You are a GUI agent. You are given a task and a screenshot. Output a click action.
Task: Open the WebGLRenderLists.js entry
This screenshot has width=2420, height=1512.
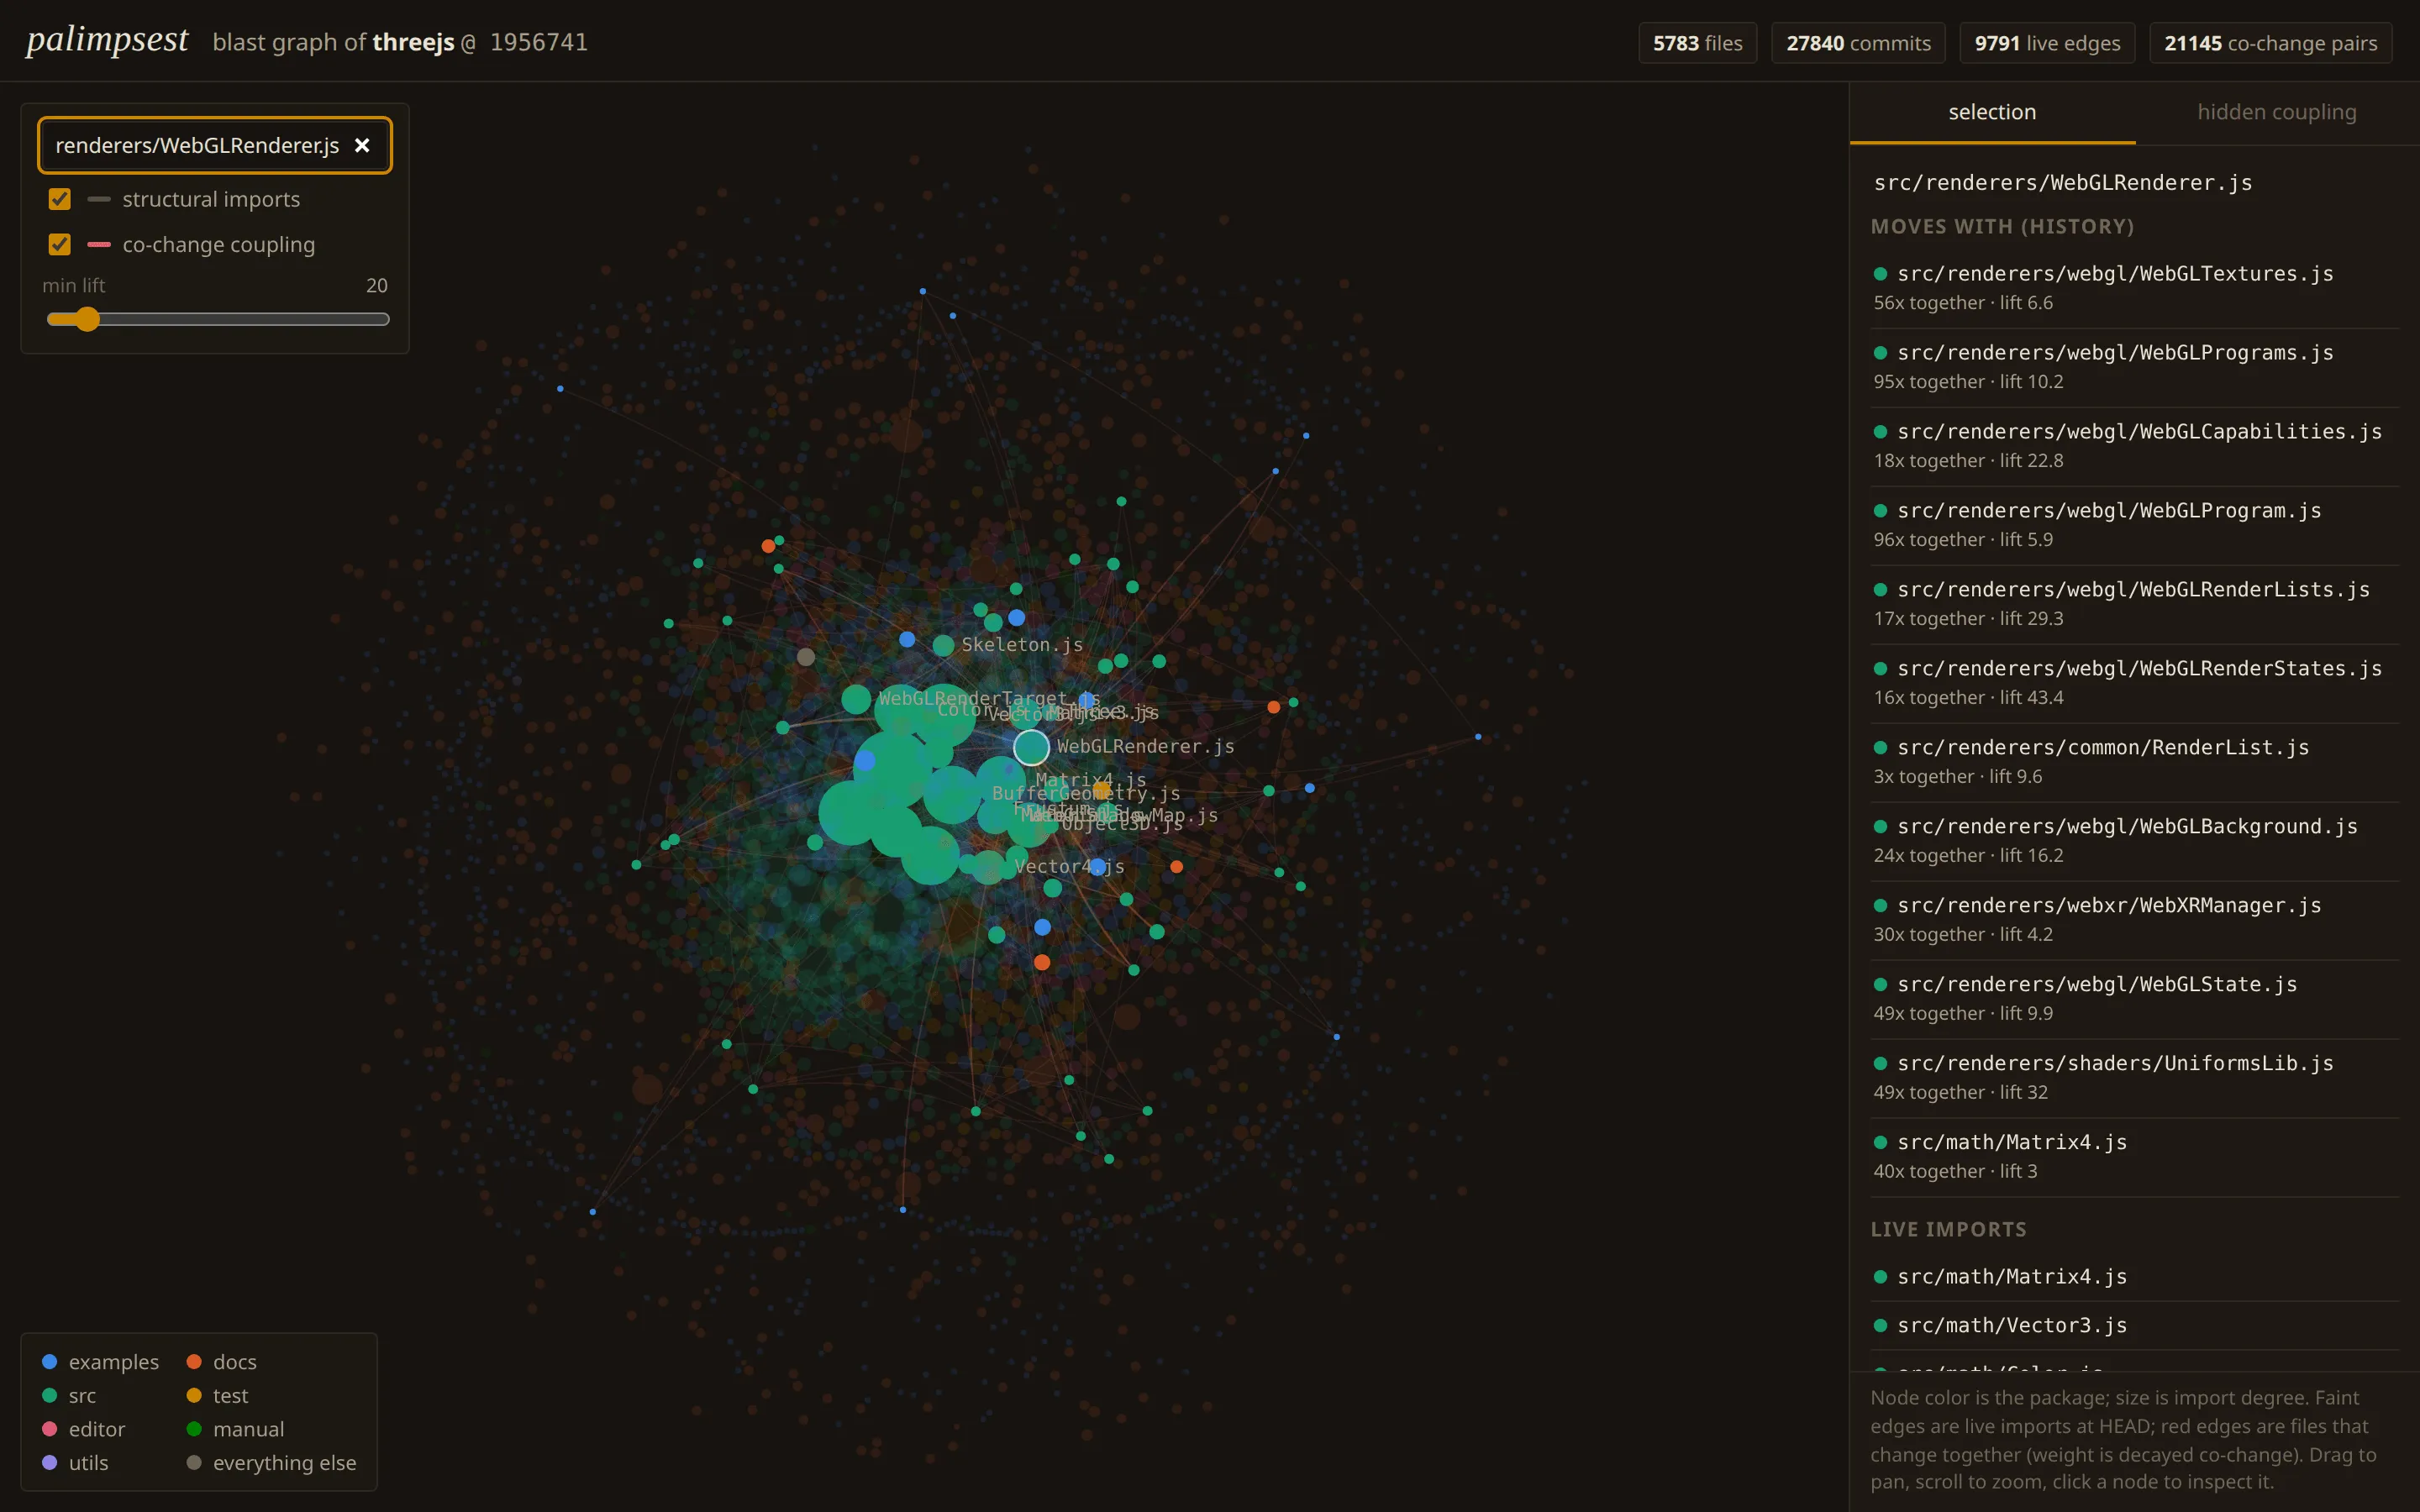[x=2134, y=604]
